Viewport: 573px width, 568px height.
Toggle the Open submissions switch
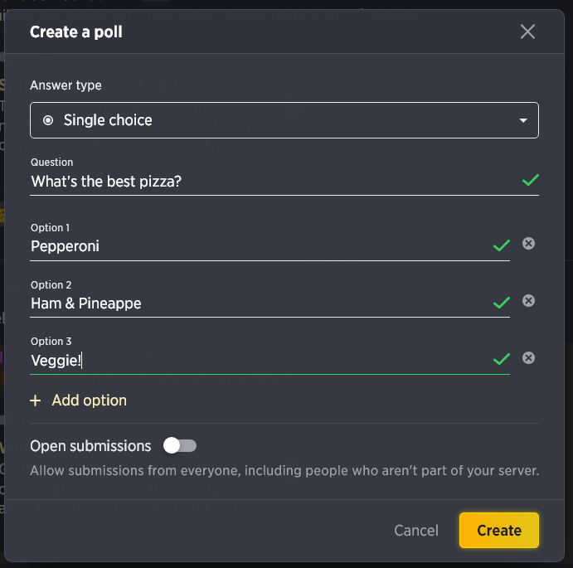tap(180, 446)
